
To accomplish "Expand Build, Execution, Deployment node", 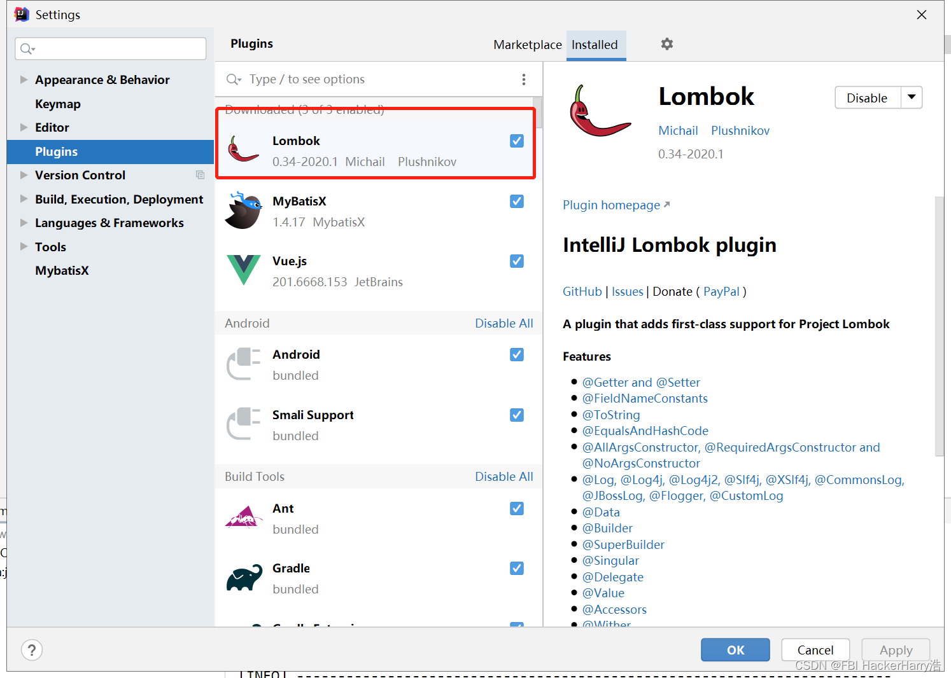I will point(24,199).
